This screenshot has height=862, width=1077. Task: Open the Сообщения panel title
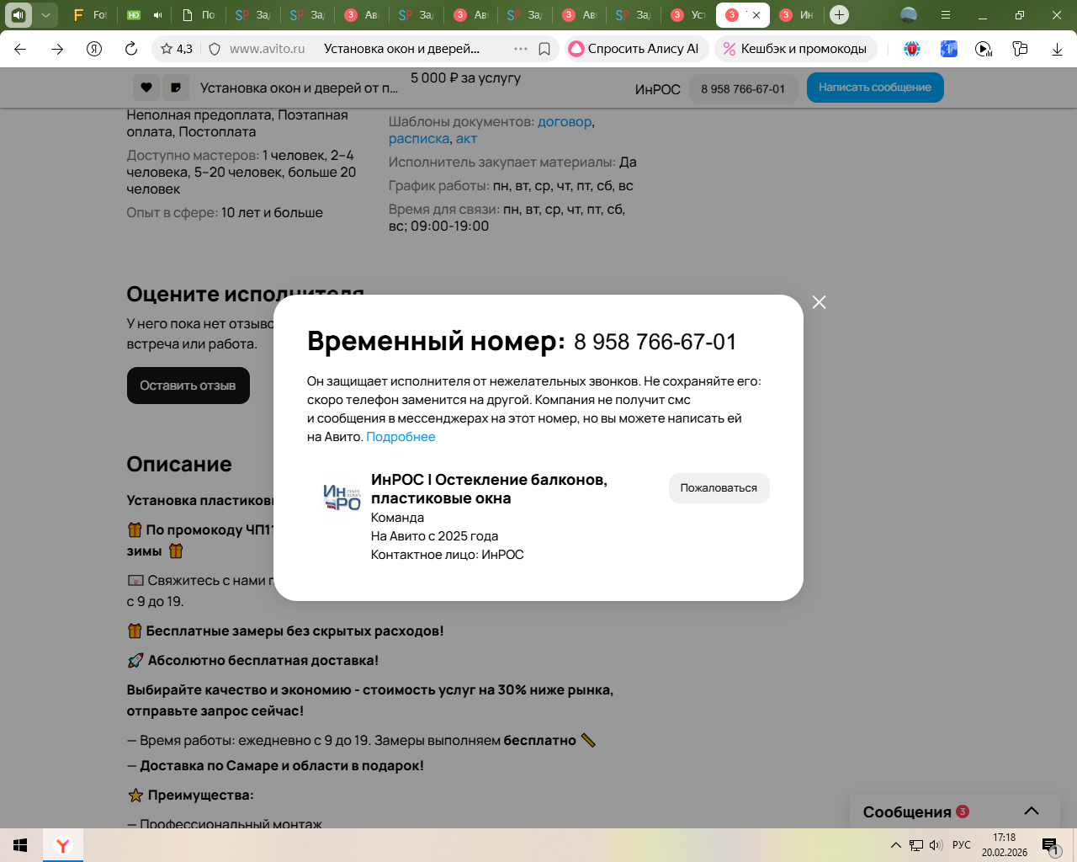tap(907, 812)
